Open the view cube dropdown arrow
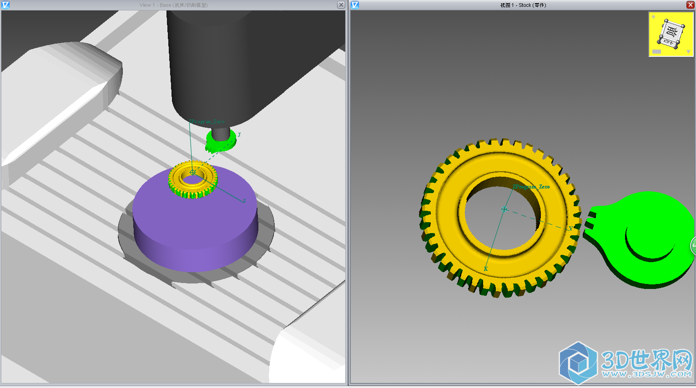This screenshot has width=696, height=388. (x=688, y=51)
